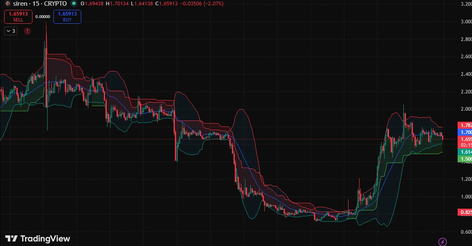The width and height of the screenshot is (472, 246).
Task: Click the siren symbol logo icon
Action: [x=8, y=4]
